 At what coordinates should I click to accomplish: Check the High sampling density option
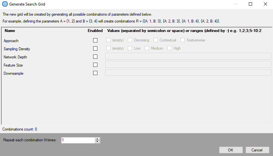click(x=170, y=48)
